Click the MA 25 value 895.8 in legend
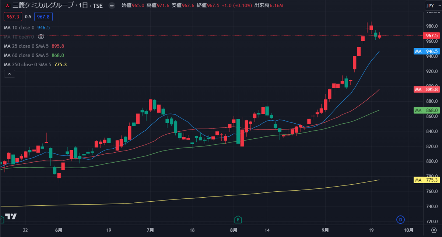442x237 pixels. [58, 46]
